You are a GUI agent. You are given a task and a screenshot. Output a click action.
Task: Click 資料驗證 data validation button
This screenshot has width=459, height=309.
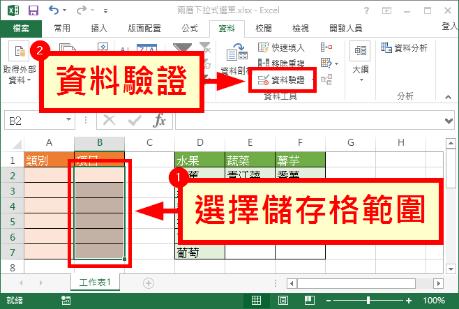282,80
